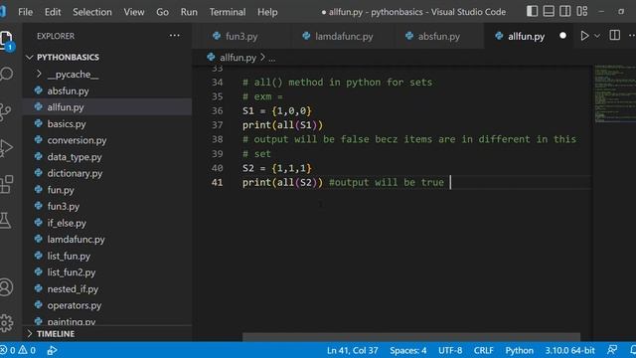Open the View menu
This screenshot has width=636, height=358.
(x=134, y=12)
